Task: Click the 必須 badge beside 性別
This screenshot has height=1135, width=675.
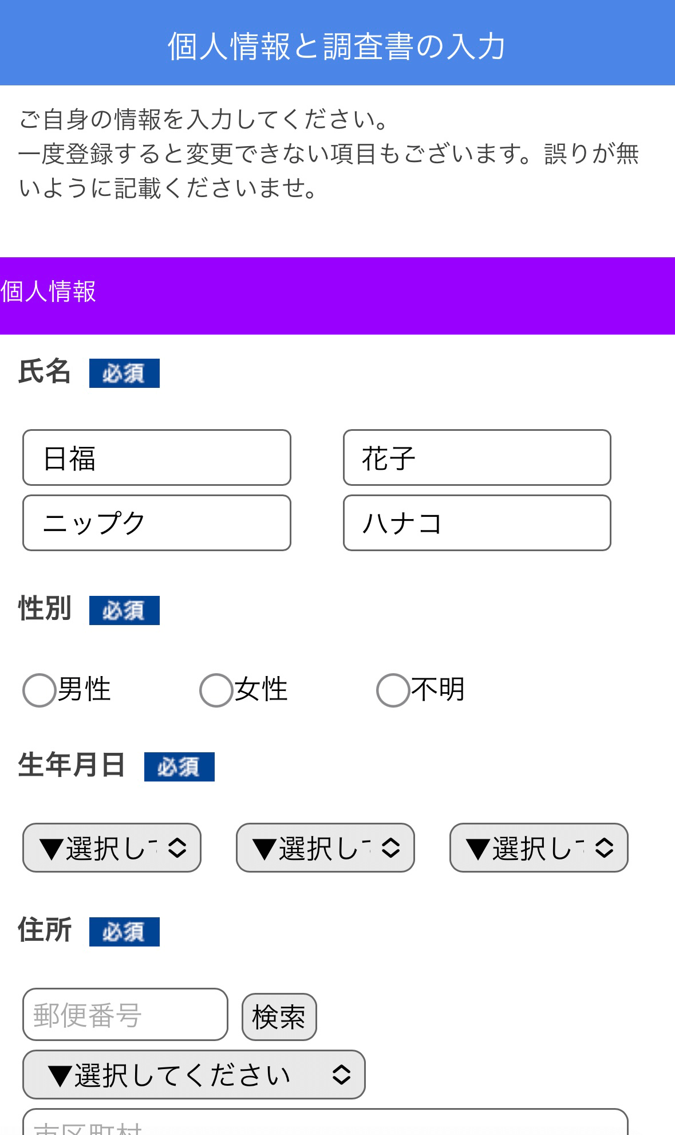Action: 124,610
